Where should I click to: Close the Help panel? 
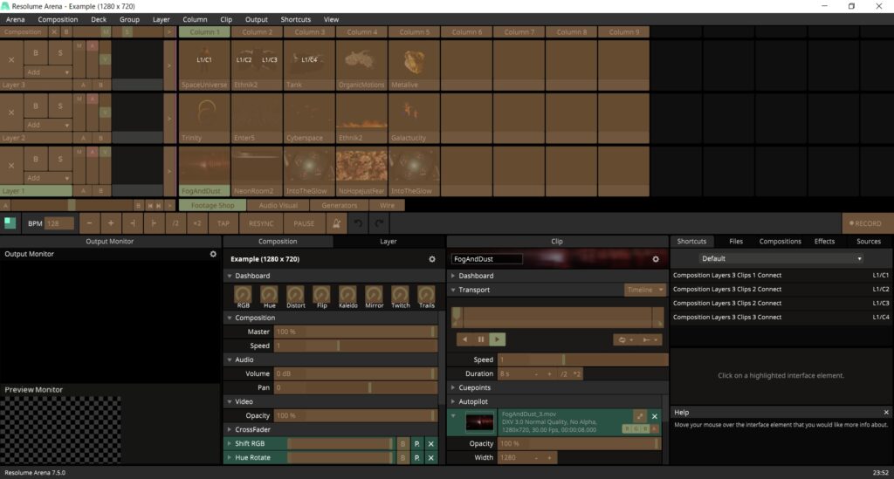[x=886, y=413]
